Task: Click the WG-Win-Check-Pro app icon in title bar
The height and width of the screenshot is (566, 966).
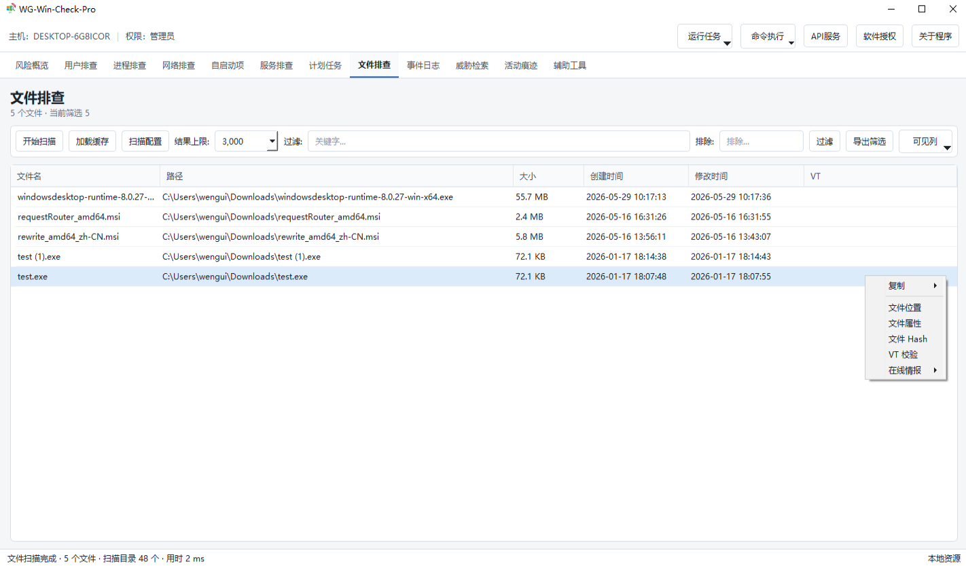Action: 11,9
